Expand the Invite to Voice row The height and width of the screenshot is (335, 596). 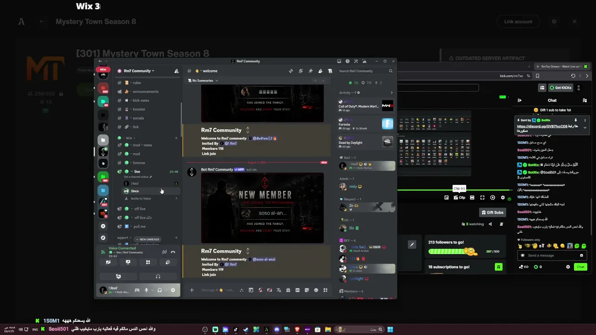150,199
